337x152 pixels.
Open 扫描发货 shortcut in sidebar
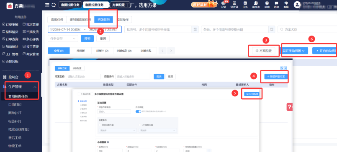click(x=31, y=31)
